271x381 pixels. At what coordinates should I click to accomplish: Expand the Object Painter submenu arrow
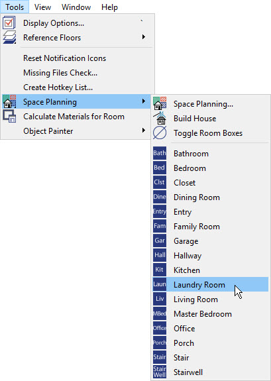click(x=144, y=131)
